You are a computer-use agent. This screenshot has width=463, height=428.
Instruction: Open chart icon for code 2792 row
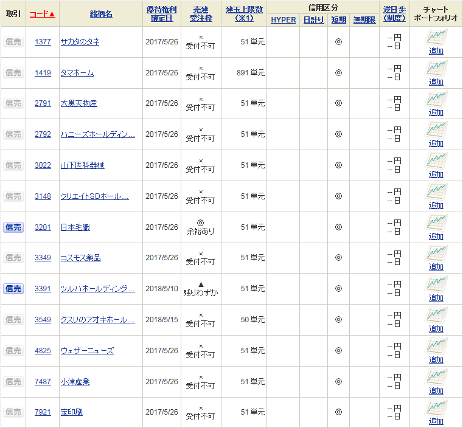[436, 130]
